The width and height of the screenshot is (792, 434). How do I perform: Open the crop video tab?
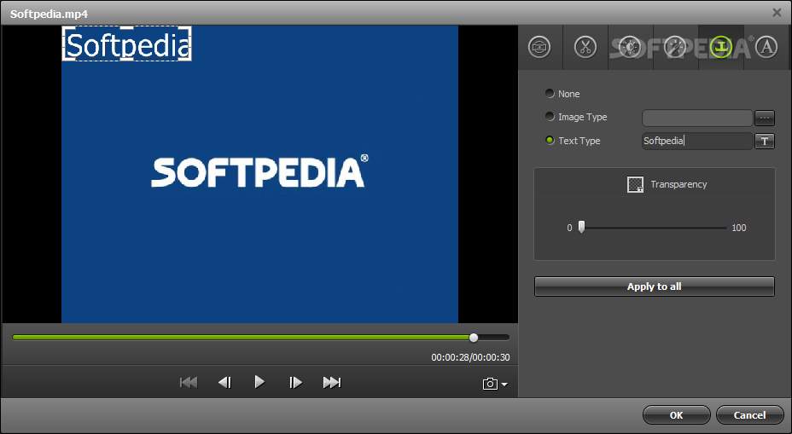(539, 48)
